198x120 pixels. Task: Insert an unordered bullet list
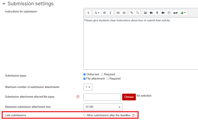[118, 13]
